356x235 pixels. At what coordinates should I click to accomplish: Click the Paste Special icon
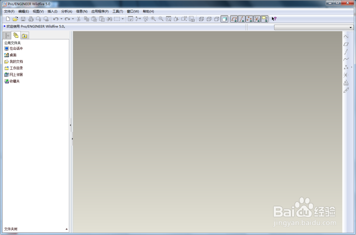coord(102,19)
